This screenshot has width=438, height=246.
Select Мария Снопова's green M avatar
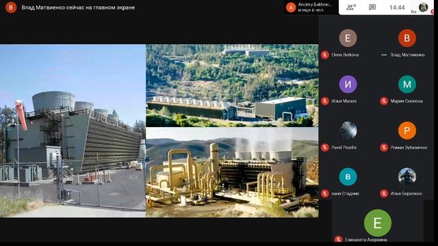407,84
